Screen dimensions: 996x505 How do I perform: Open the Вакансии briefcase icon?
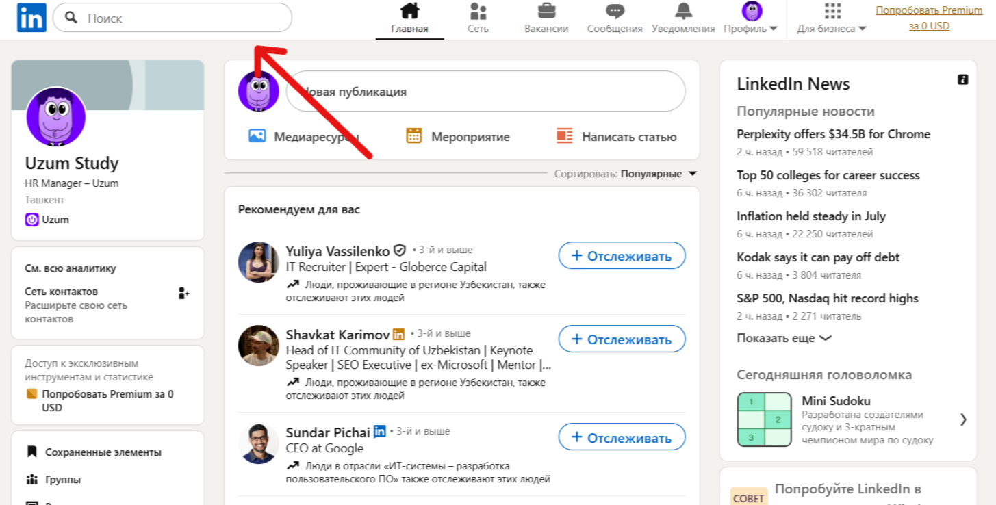coord(546,11)
